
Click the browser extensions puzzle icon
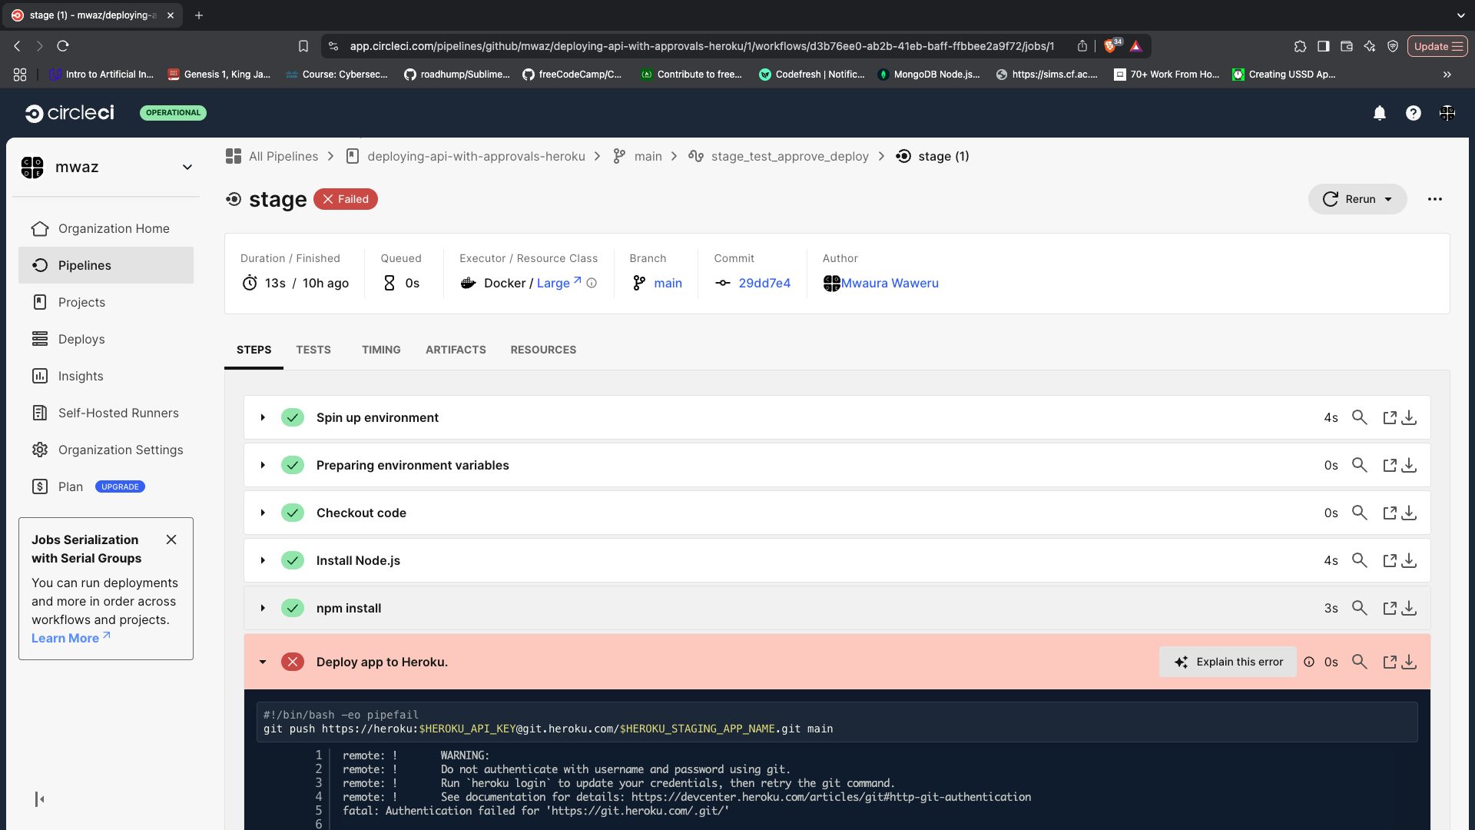(x=1300, y=46)
